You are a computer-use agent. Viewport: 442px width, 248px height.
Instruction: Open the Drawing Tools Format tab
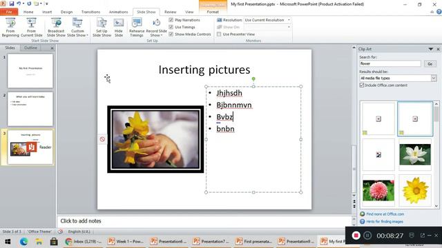(213, 12)
